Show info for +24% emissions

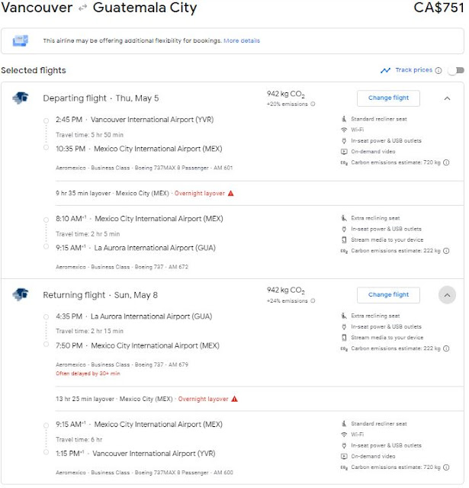coord(313,300)
